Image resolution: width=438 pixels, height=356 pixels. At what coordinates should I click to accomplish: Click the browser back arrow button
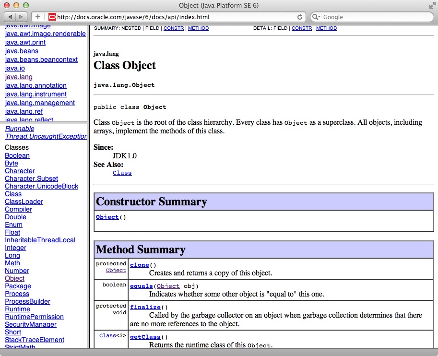pyautogui.click(x=10, y=17)
